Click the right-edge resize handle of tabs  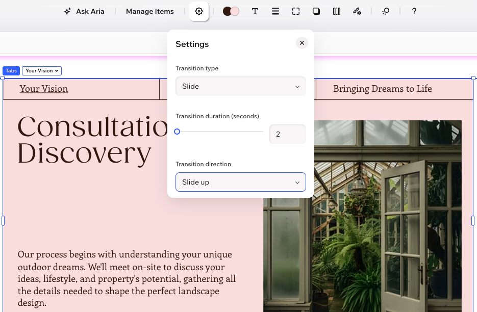point(473,221)
